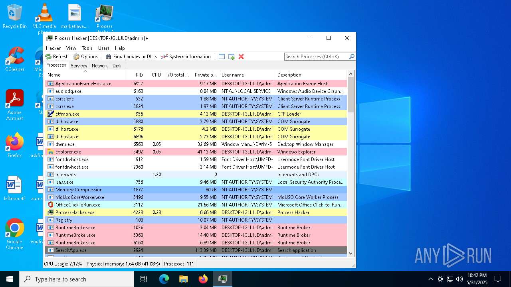Sort by the Description column header
The image size is (511, 287).
coord(311,75)
